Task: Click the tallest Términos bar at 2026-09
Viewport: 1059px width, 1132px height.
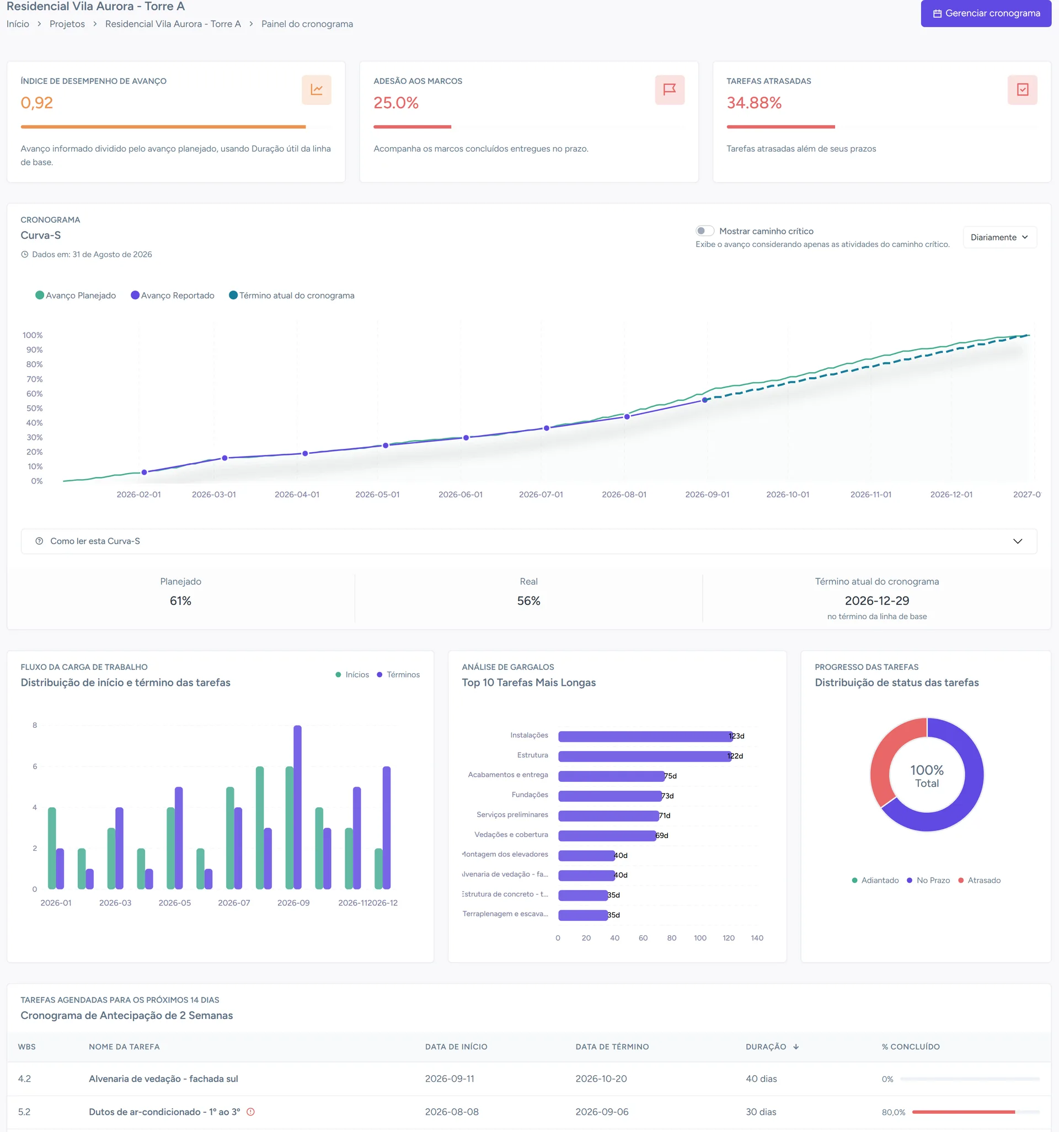Action: [297, 807]
